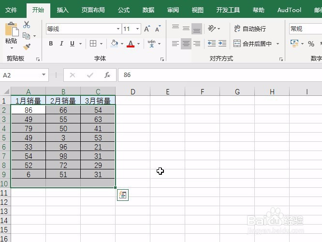Switch to the 开发工具 tab
Screen dimensions: 322x242
coord(228,10)
